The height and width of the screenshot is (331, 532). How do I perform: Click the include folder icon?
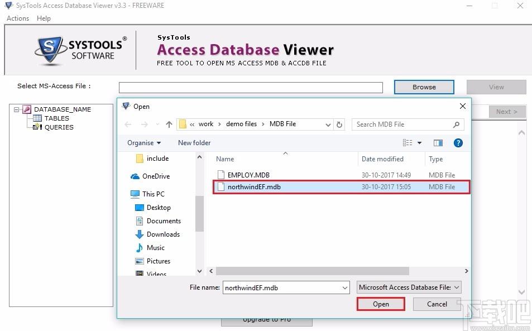[140, 159]
